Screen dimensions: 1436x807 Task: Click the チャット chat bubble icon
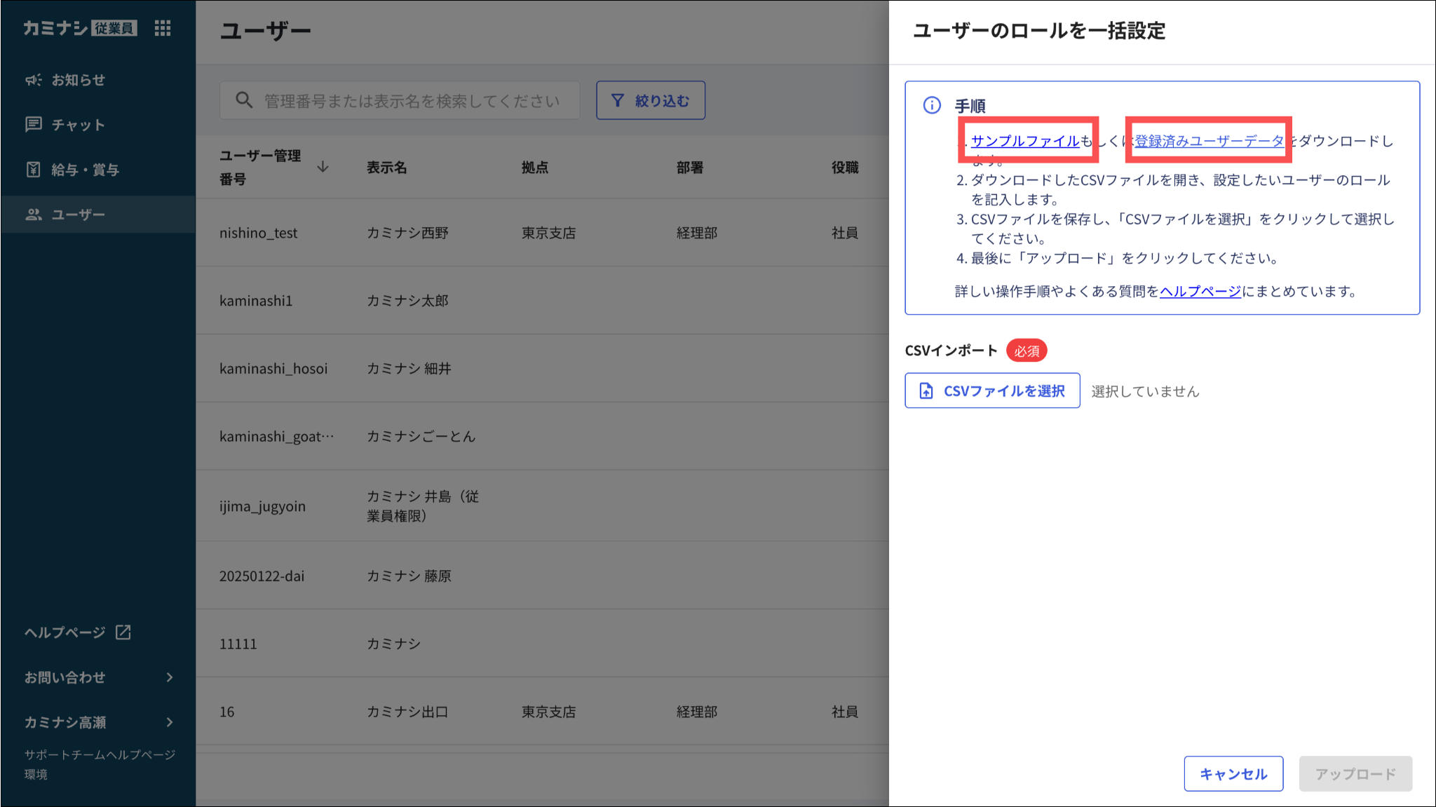[x=33, y=125]
